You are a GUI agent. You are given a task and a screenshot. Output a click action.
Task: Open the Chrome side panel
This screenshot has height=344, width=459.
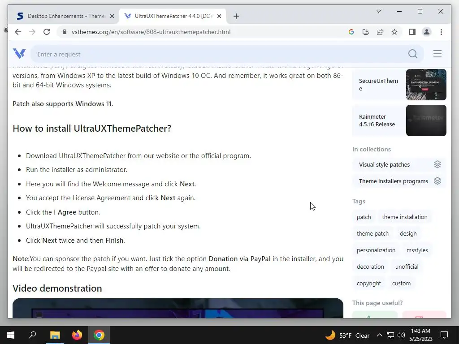pos(412,32)
